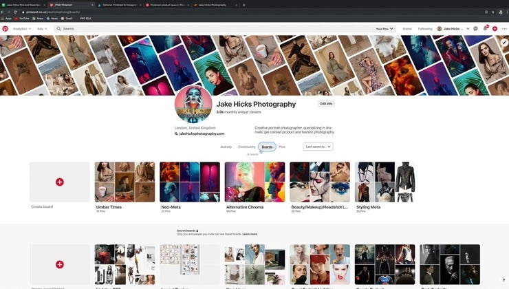This screenshot has height=289, width=509.
Task: Open the 'Your Pins' search filter dropdown
Action: (x=385, y=29)
